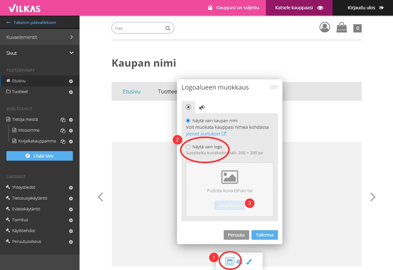Image resolution: width=393 pixels, height=270 pixels.
Task: Click the cart count badge 0
Action: (x=358, y=28)
